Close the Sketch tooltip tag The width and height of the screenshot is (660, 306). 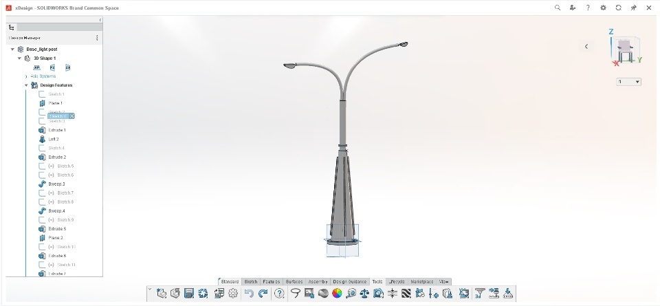tap(72, 116)
